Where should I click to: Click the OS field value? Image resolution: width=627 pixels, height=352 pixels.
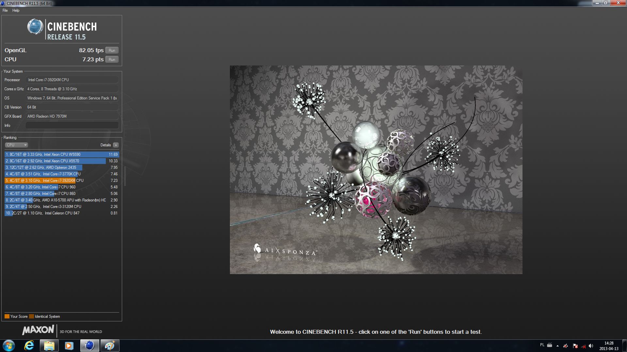point(72,98)
